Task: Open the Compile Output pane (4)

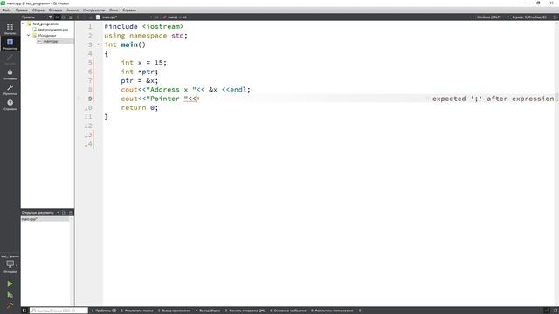Action: [208, 311]
